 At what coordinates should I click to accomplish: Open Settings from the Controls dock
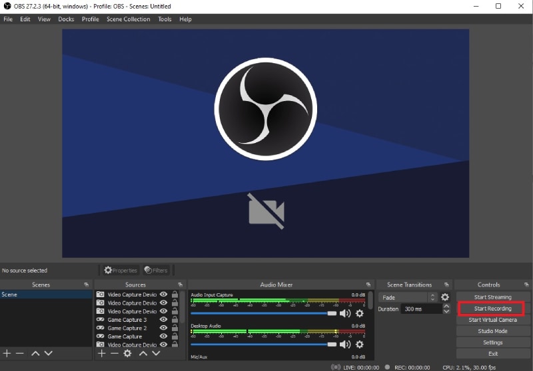pyautogui.click(x=492, y=342)
